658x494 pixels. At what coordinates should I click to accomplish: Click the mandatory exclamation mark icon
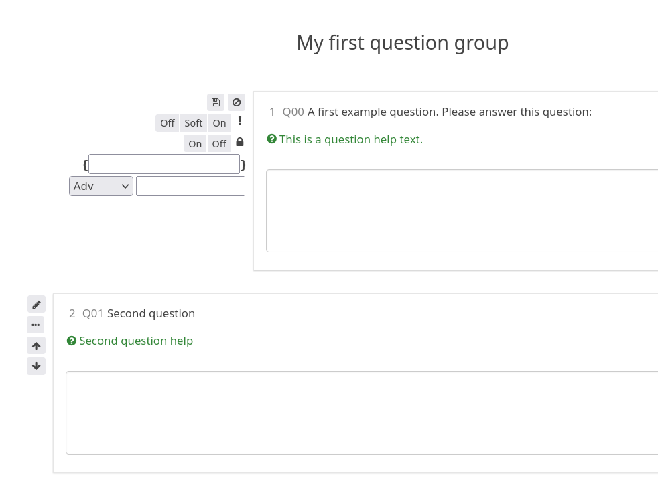(x=240, y=122)
